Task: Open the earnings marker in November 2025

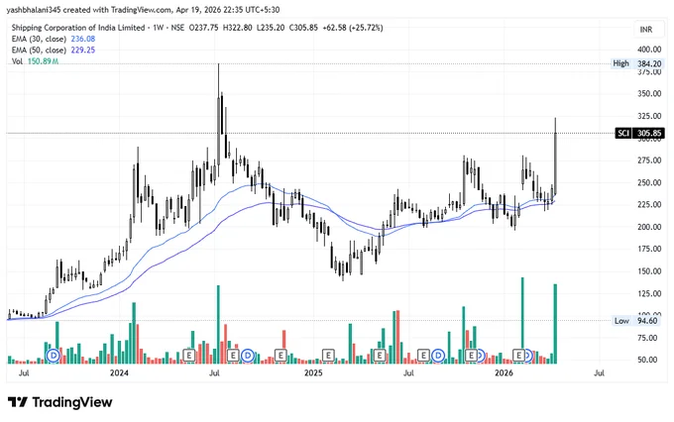Action: point(472,356)
